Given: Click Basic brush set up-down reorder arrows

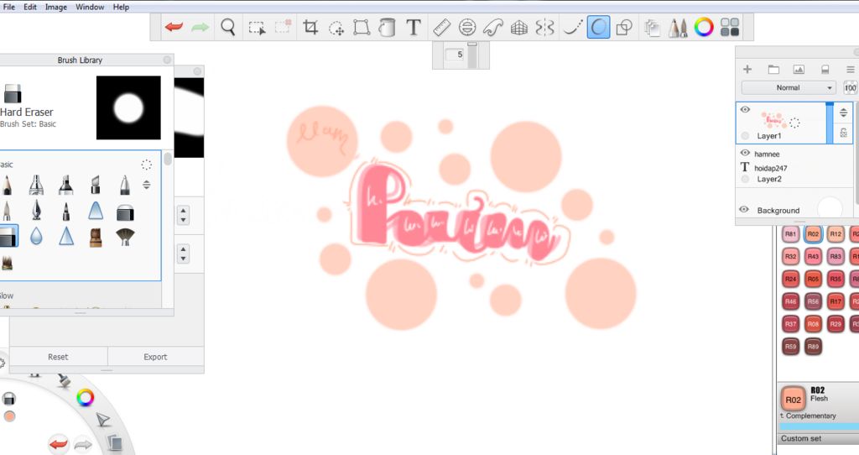Looking at the screenshot, I should click(x=146, y=185).
